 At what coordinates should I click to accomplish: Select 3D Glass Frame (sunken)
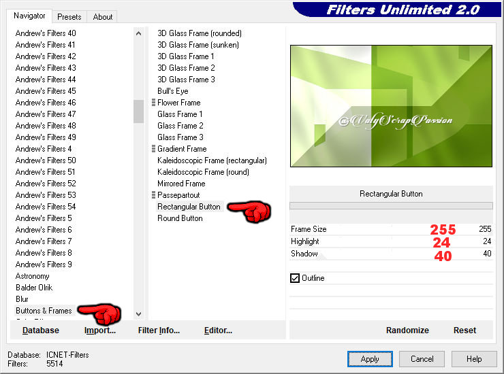pyautogui.click(x=198, y=45)
